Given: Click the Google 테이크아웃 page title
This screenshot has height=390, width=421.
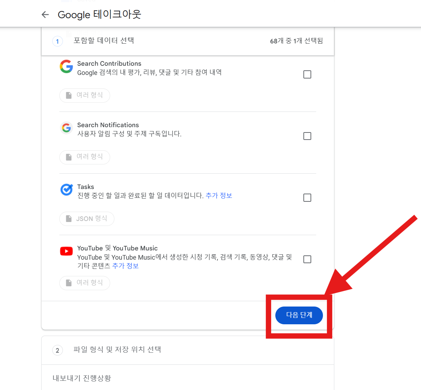Looking at the screenshot, I should pos(99,15).
